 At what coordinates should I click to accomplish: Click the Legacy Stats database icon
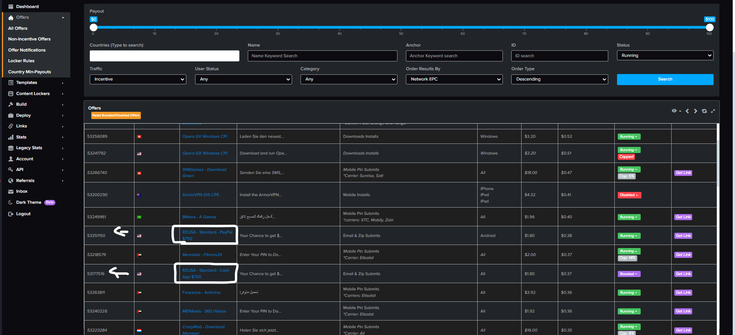(x=11, y=148)
